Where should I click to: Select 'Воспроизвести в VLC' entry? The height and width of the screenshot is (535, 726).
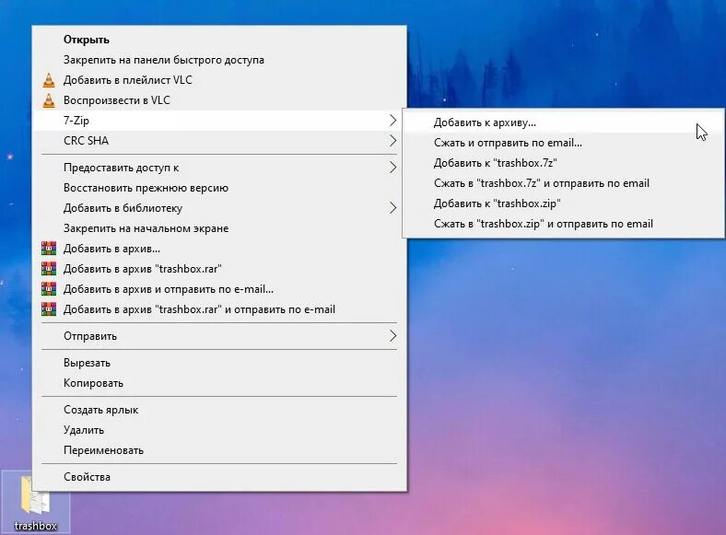pos(219,100)
